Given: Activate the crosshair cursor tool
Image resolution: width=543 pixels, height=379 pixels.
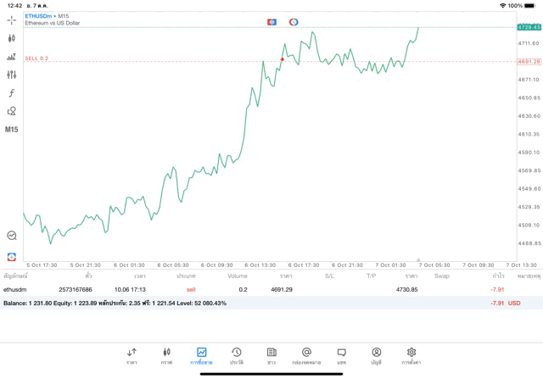Looking at the screenshot, I should coord(11,20).
